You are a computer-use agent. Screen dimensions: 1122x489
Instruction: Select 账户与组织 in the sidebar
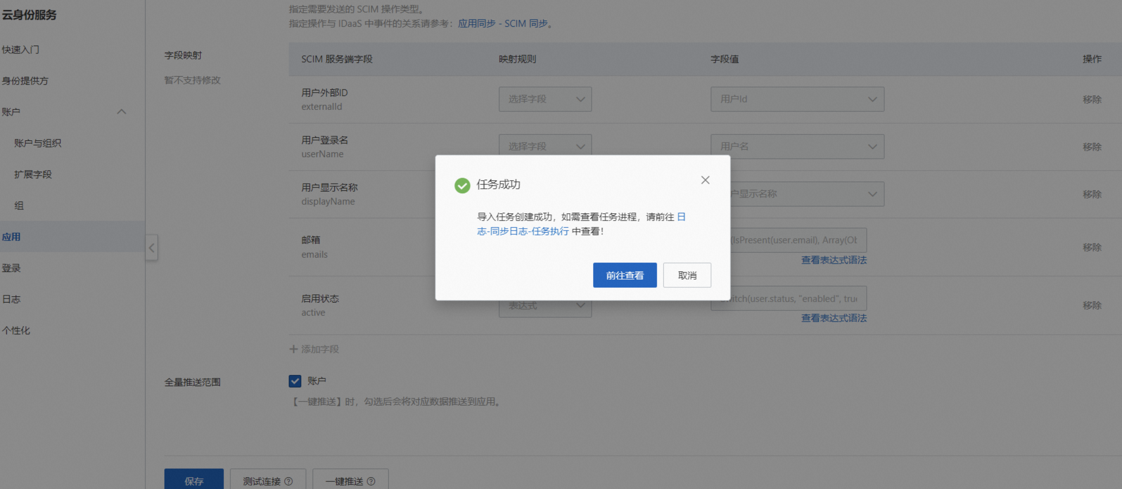[x=37, y=143]
